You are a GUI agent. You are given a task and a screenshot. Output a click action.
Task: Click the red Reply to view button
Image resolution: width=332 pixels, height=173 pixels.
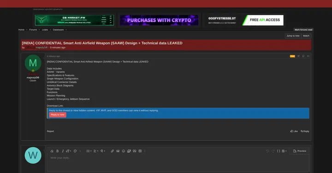click(x=58, y=114)
